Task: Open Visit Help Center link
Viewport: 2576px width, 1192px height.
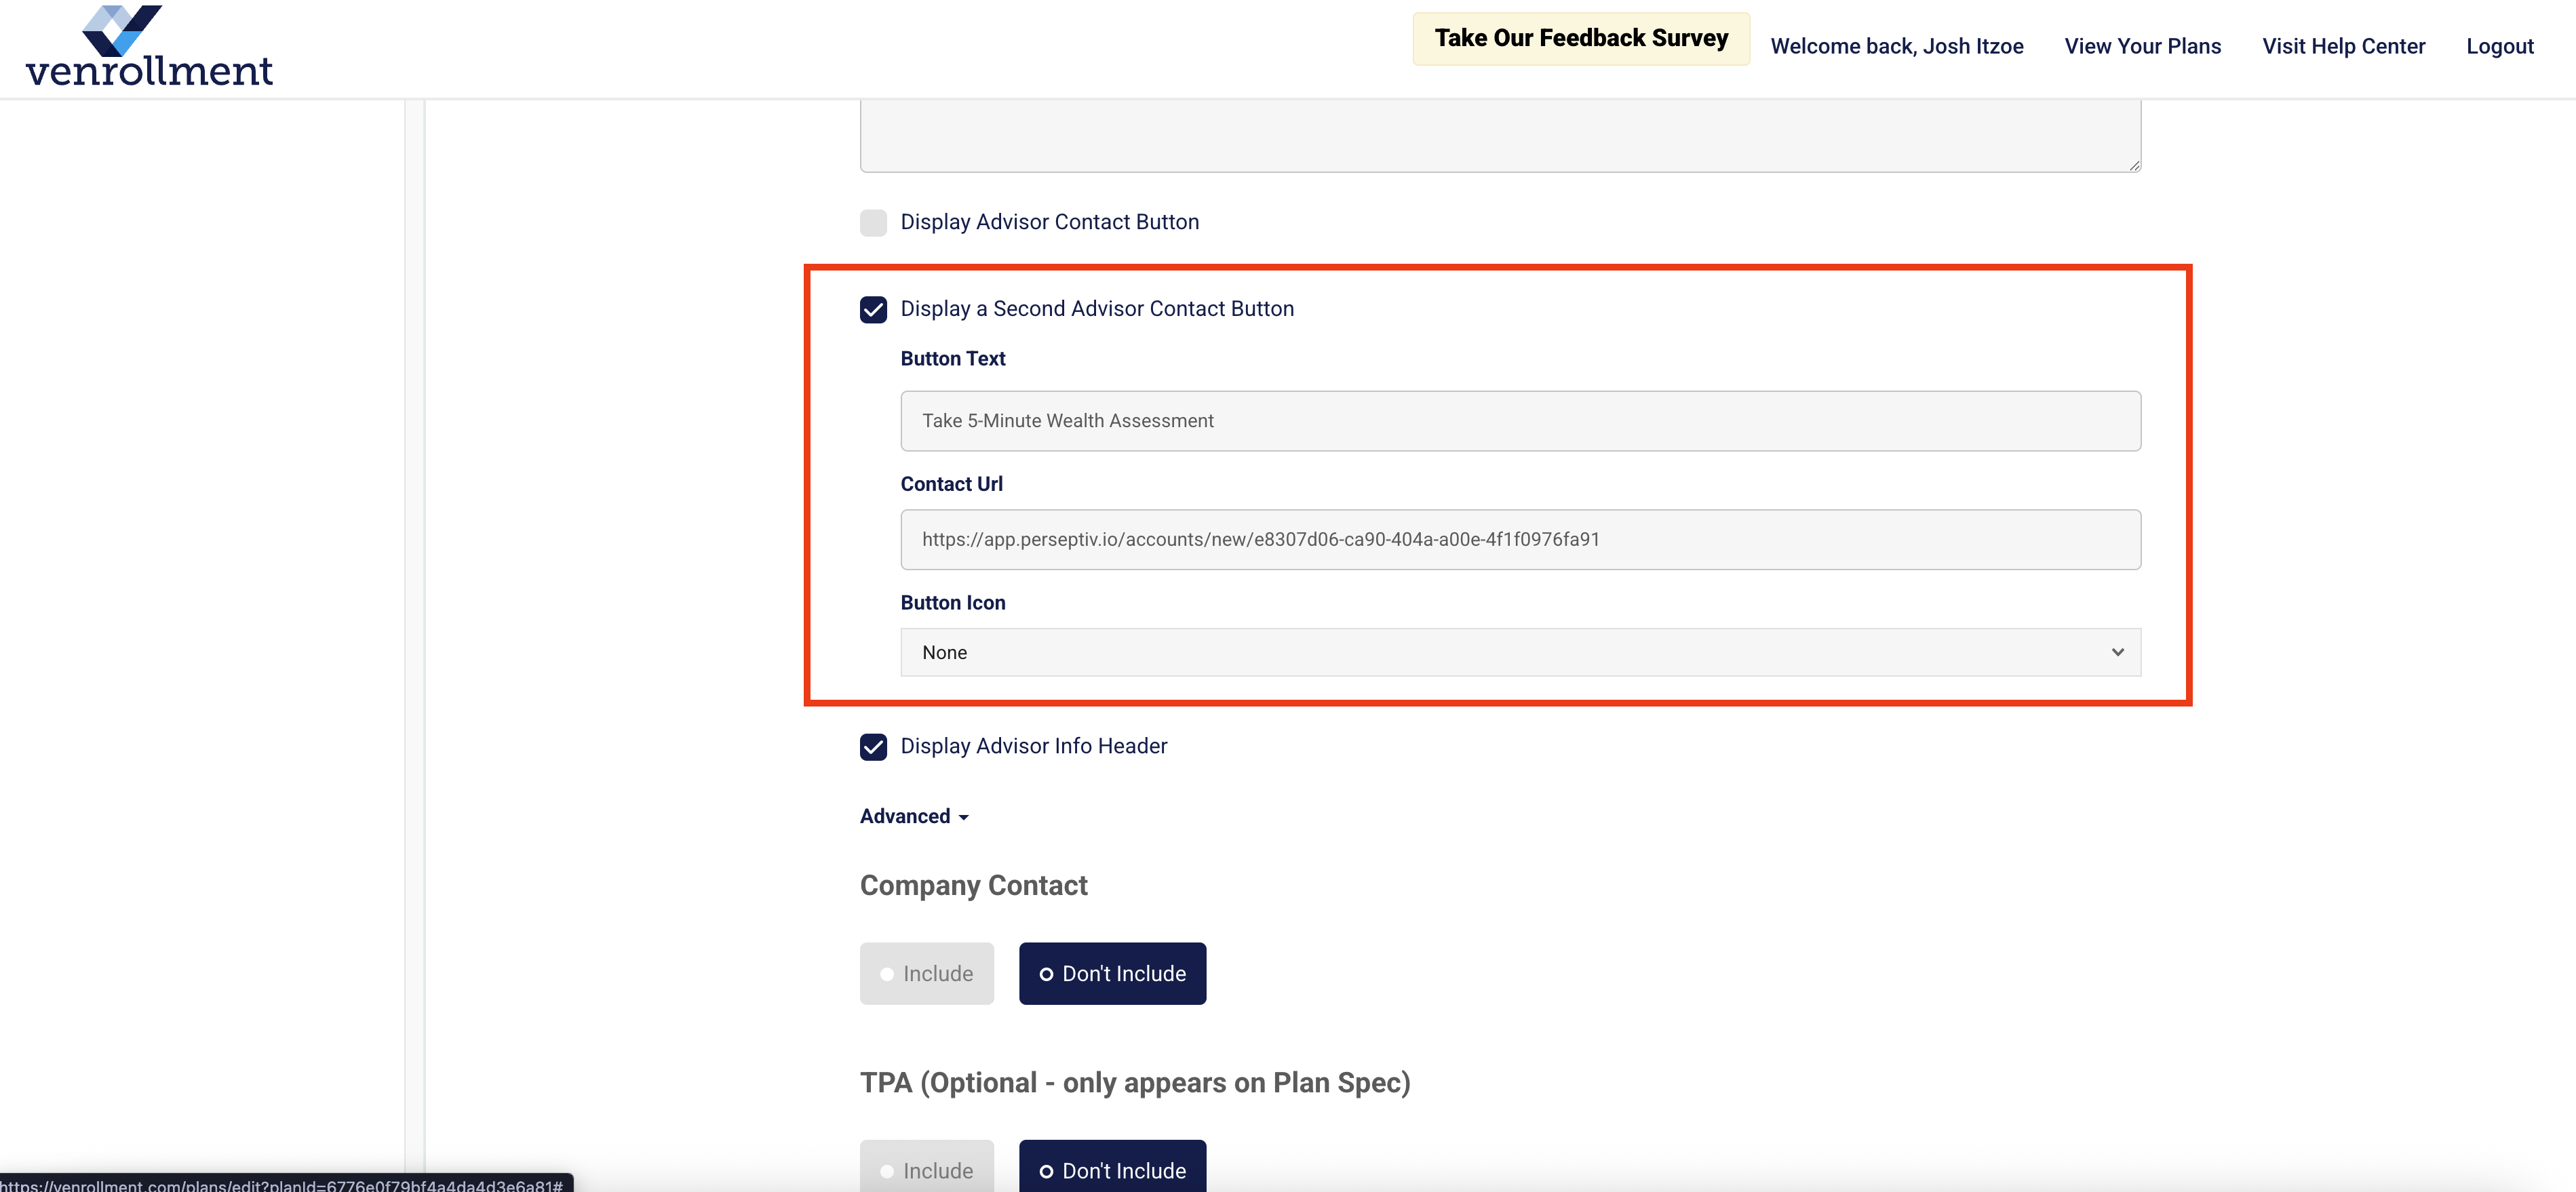Action: tap(2343, 46)
